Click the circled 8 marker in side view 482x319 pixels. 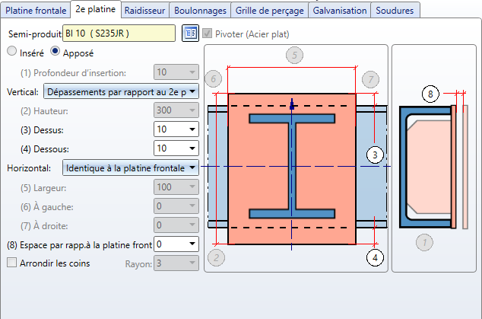(x=431, y=94)
